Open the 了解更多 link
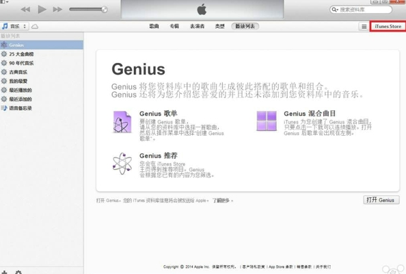Screen dimensions: 406x274 click(x=221, y=200)
